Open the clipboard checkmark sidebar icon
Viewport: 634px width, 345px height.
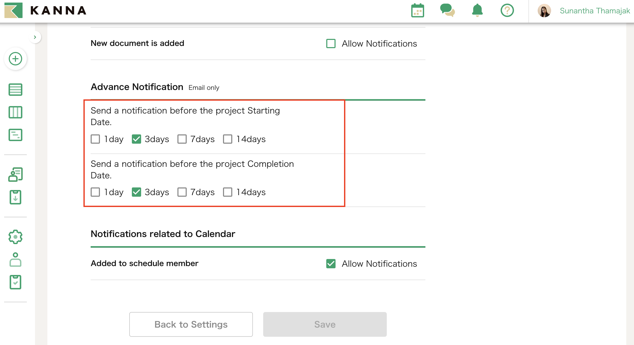(15, 282)
